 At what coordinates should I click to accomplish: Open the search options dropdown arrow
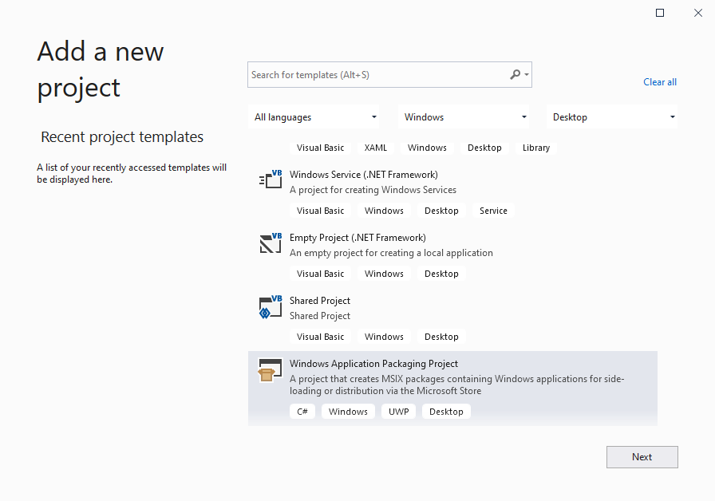pos(527,74)
